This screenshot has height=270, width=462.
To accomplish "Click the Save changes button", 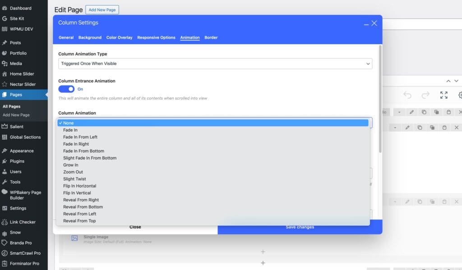I will pos(300,227).
